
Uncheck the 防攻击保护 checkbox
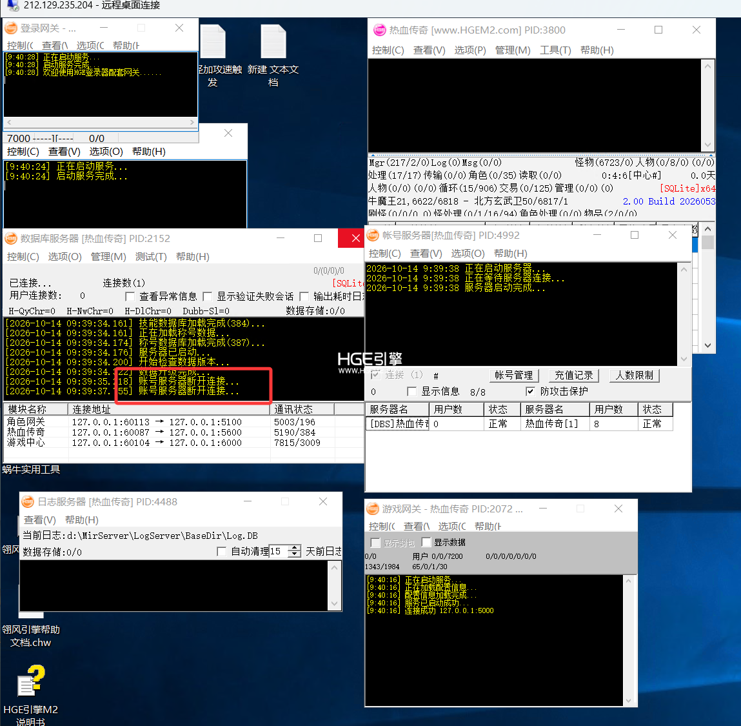(530, 391)
